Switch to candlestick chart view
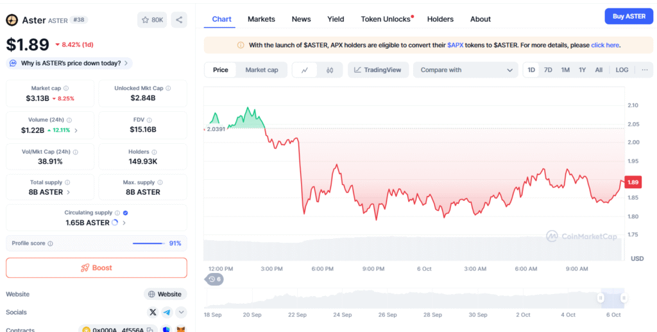The width and height of the screenshot is (657, 332). coord(330,70)
